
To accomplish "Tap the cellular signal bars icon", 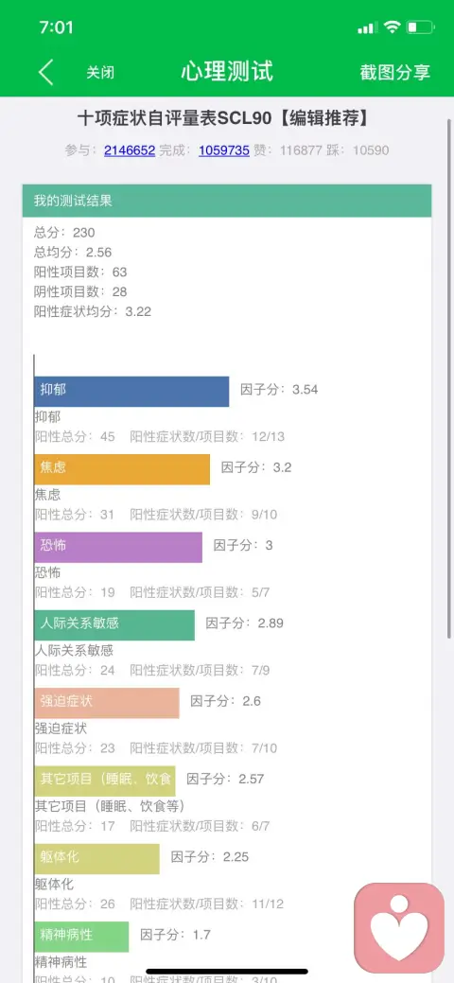I will (x=368, y=27).
